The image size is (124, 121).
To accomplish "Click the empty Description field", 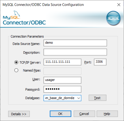I will pyautogui.click(x=75, y=52).
